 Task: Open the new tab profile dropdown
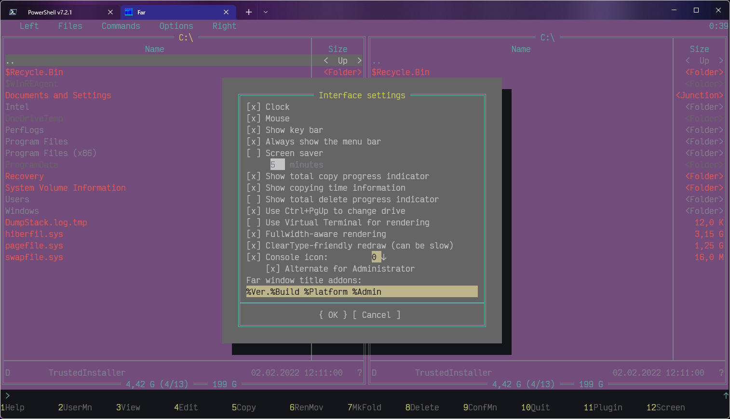(266, 12)
